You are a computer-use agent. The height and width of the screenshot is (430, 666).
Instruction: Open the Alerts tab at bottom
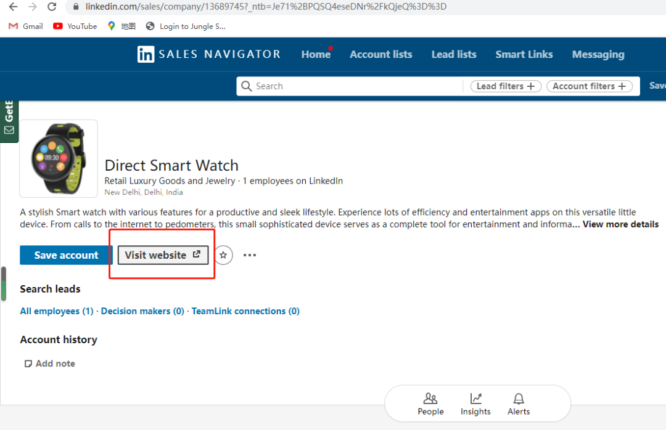[519, 404]
